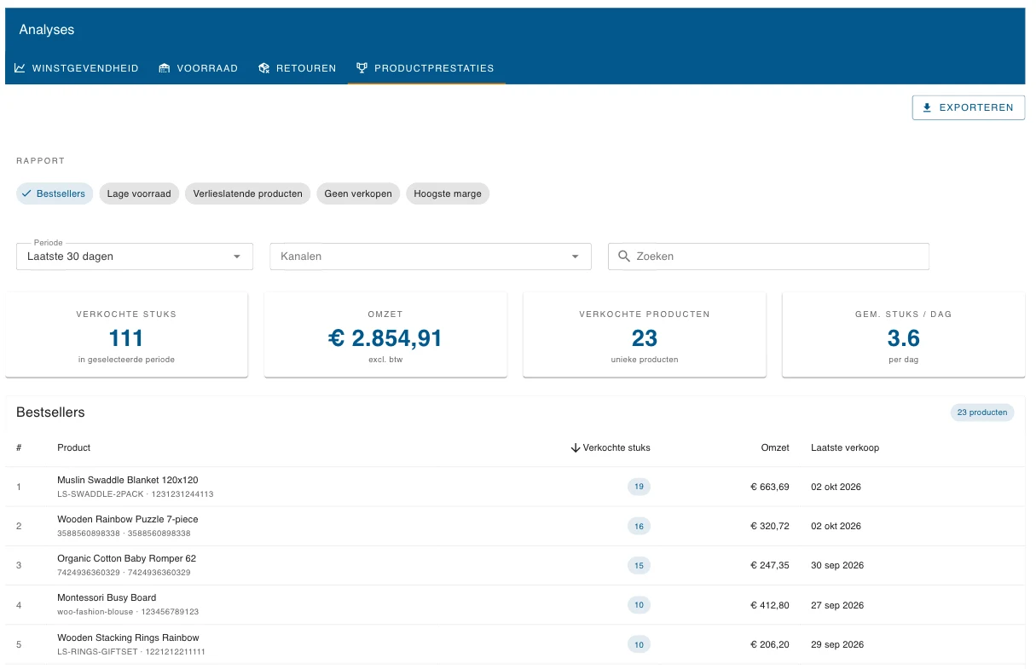Click the Laatste verkoop column header
This screenshot has height=669, width=1036.
tap(845, 448)
